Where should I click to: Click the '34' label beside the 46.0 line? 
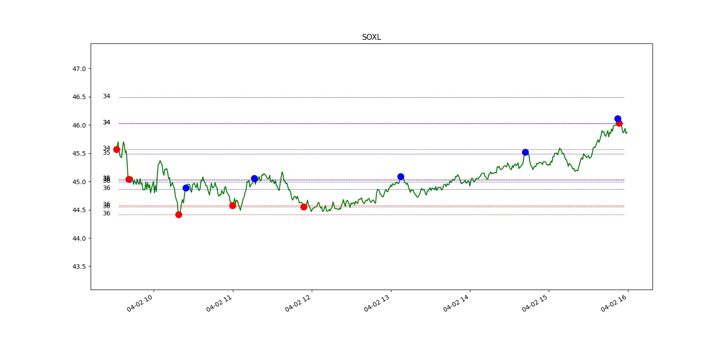(106, 122)
